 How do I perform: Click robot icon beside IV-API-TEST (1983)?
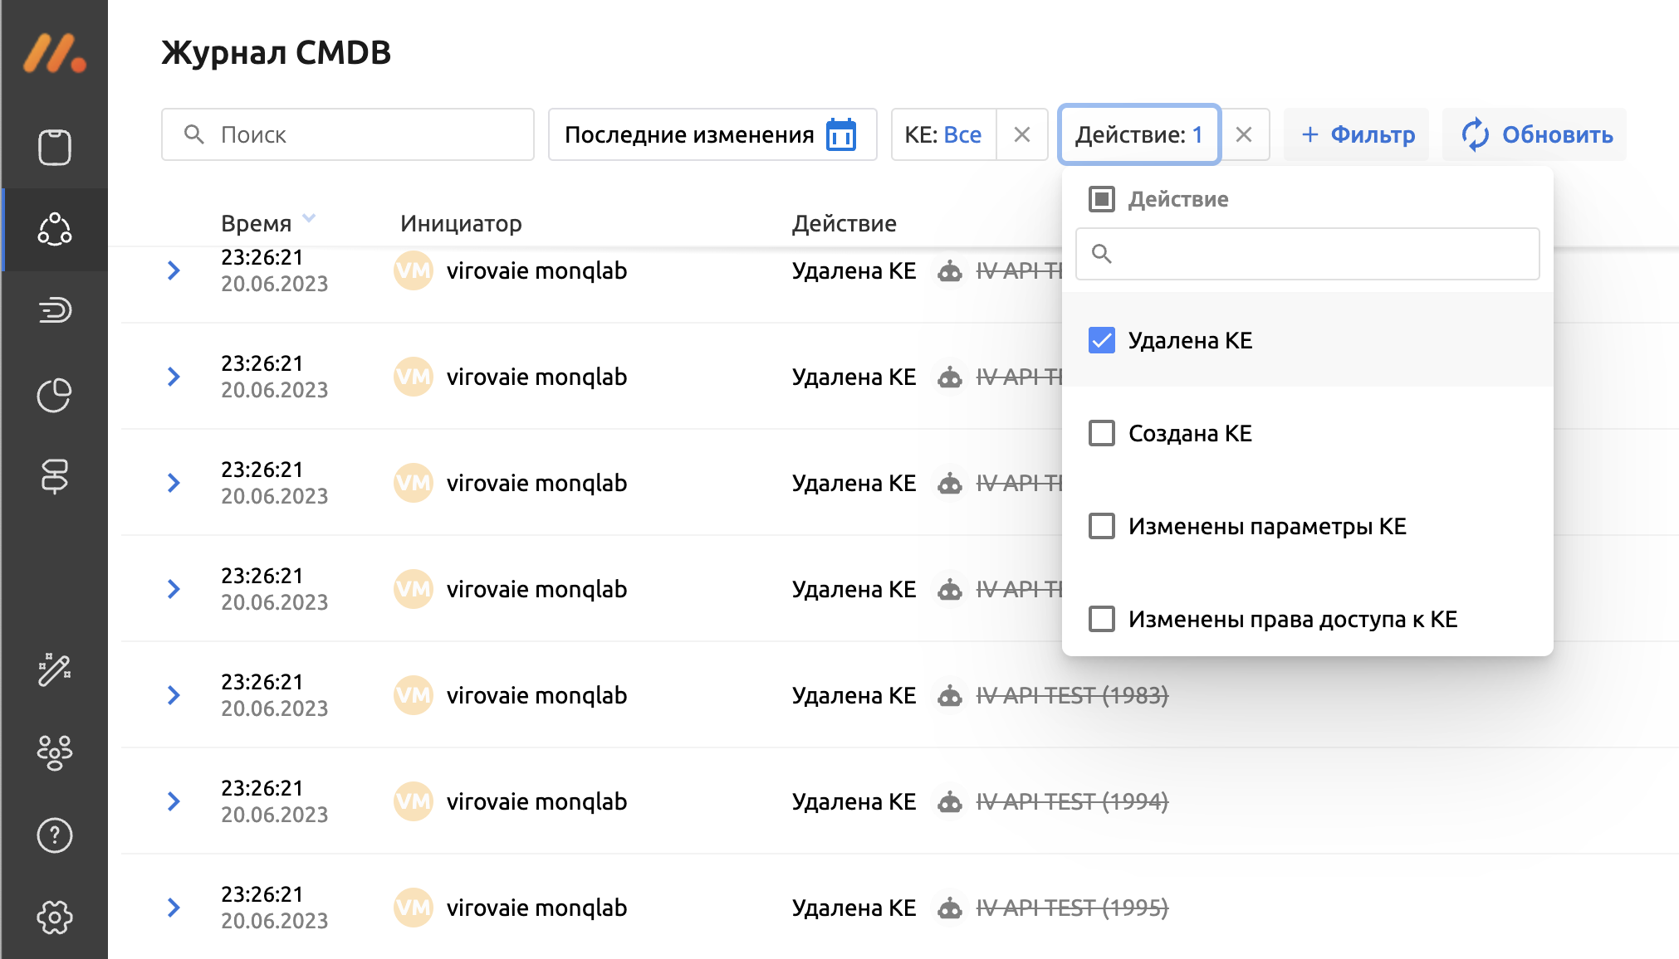[950, 695]
